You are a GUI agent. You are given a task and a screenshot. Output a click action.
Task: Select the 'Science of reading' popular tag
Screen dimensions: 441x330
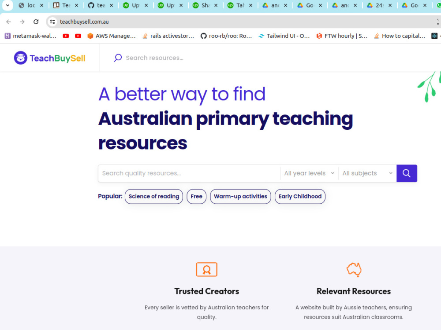click(x=154, y=196)
